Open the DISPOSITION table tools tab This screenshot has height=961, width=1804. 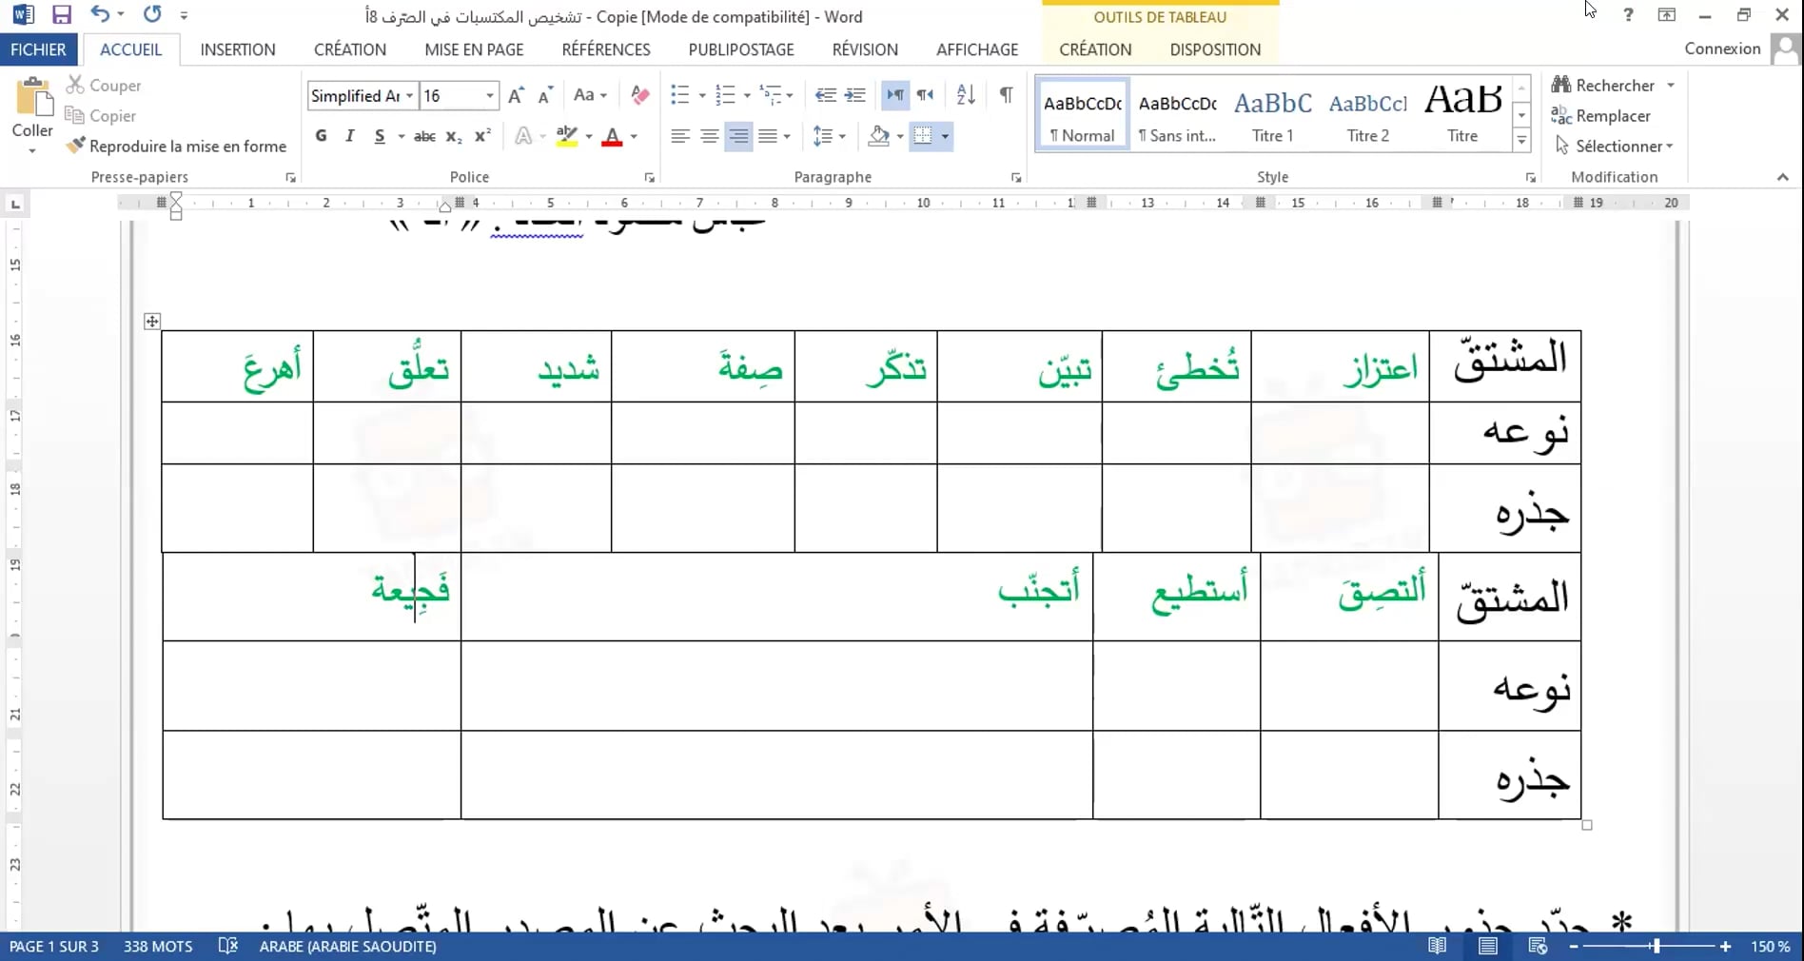(1215, 49)
